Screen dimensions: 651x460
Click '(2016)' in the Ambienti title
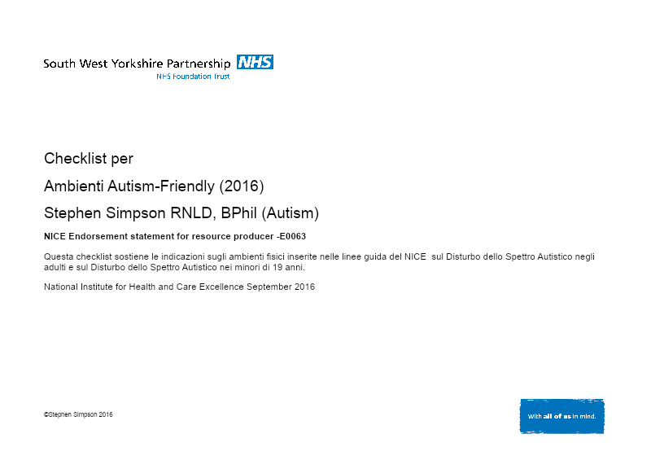242,186
